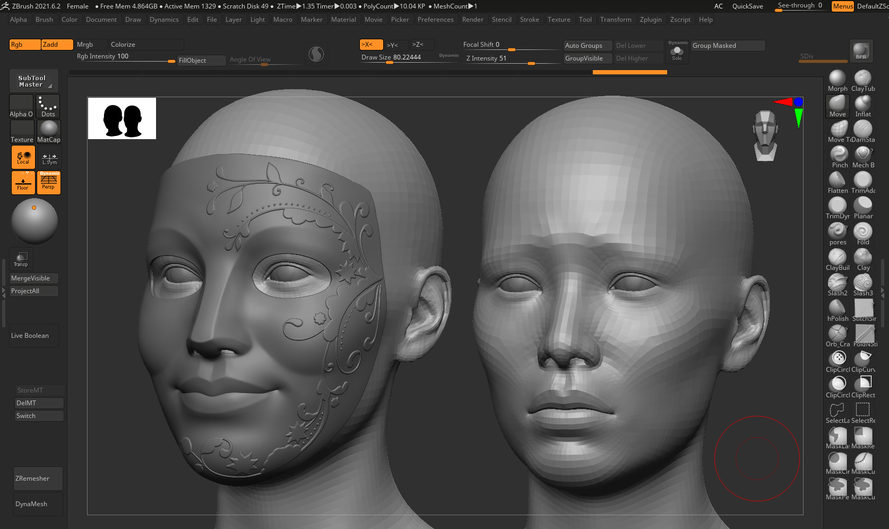Viewport: 889px width, 529px height.
Task: Click the reference heads thumbnail image
Action: (122, 118)
